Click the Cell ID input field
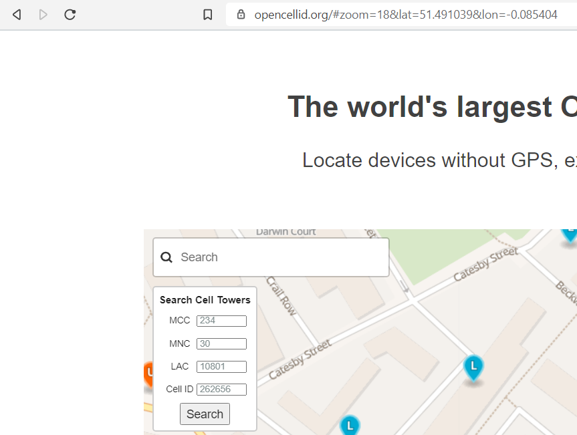This screenshot has width=577, height=435. (221, 390)
